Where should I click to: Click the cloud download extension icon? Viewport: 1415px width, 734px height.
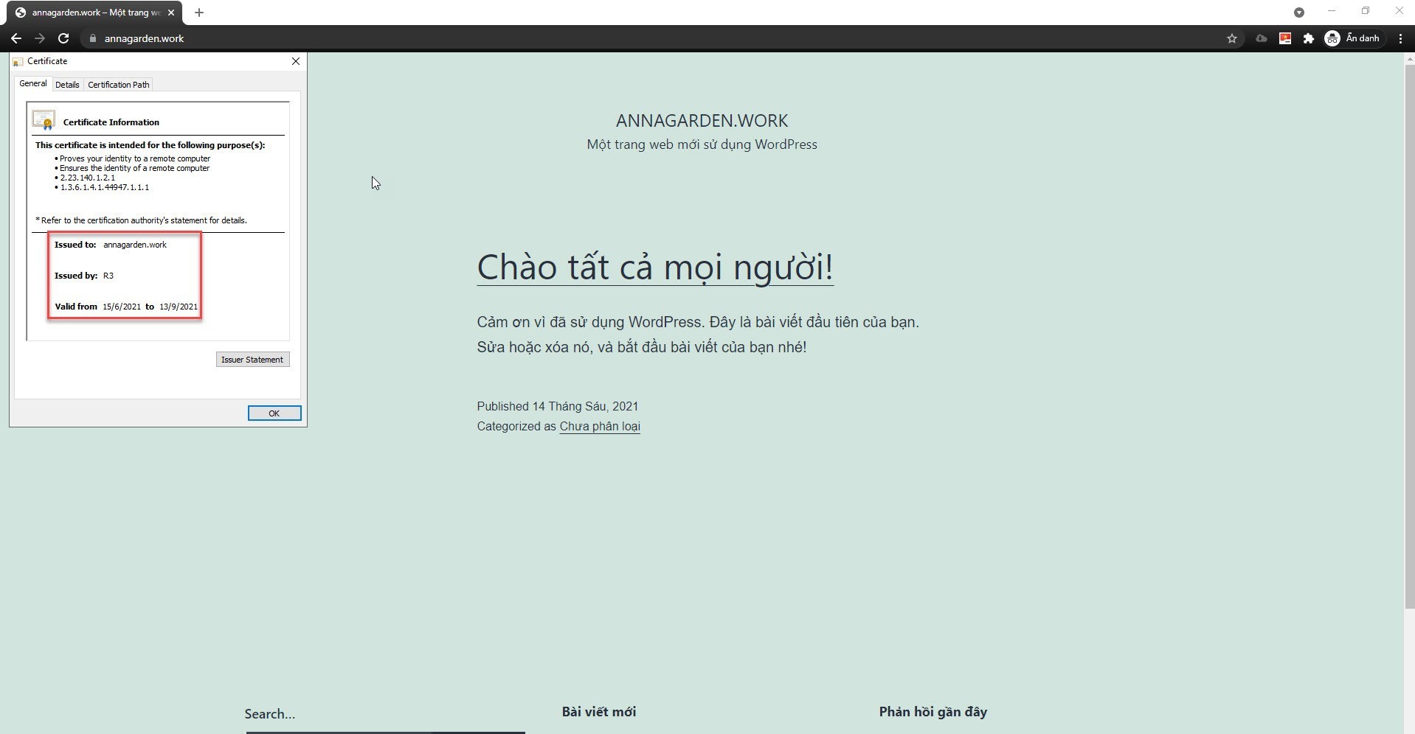[1261, 38]
